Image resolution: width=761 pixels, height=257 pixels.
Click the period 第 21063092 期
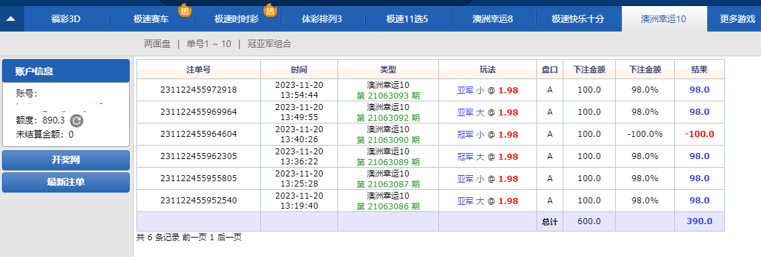point(389,117)
